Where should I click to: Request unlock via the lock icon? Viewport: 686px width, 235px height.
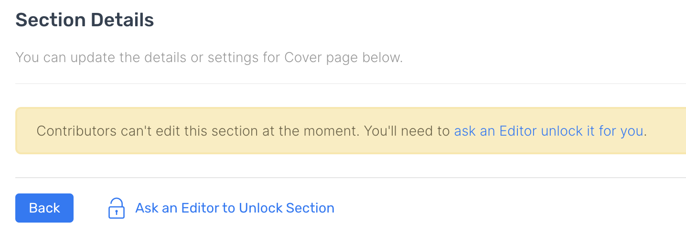click(117, 208)
